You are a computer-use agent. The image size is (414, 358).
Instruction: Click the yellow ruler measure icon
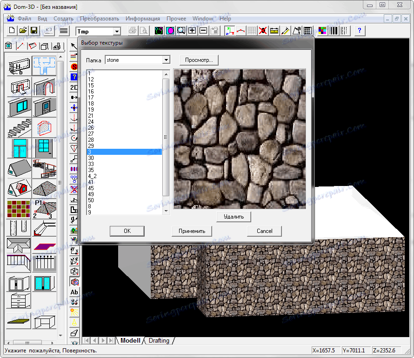(x=274, y=31)
